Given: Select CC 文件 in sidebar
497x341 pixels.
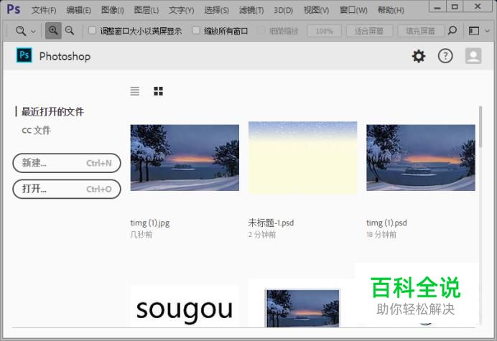Looking at the screenshot, I should 36,130.
